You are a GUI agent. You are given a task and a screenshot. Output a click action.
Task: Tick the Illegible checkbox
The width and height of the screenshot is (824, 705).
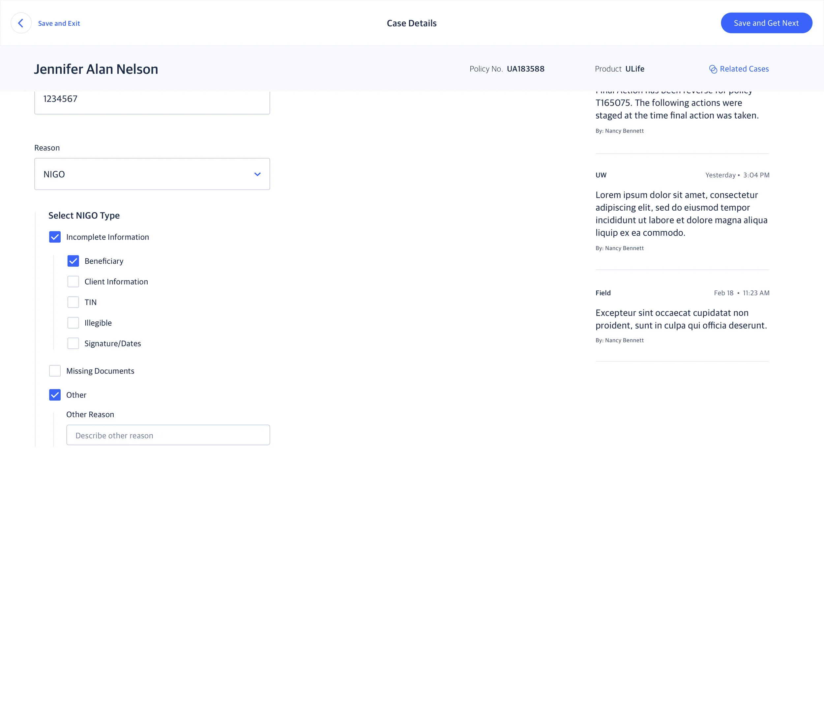73,323
